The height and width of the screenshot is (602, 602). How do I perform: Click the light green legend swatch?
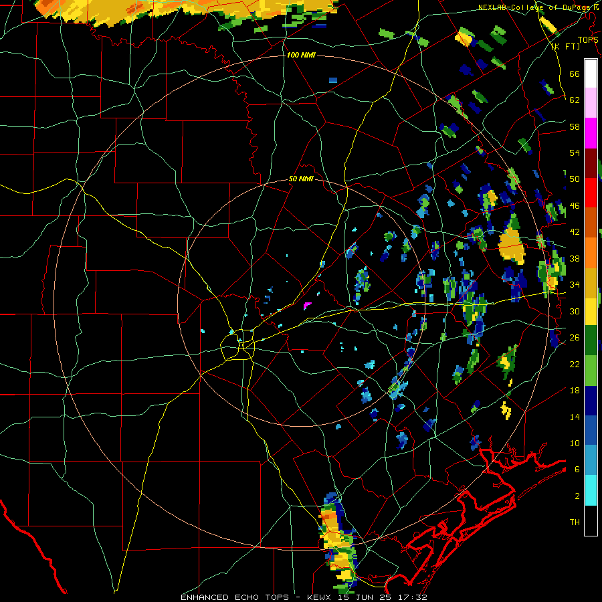591,371
